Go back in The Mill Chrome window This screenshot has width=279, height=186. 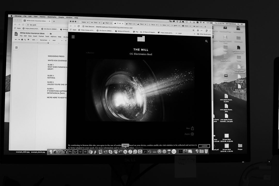coord(71,26)
